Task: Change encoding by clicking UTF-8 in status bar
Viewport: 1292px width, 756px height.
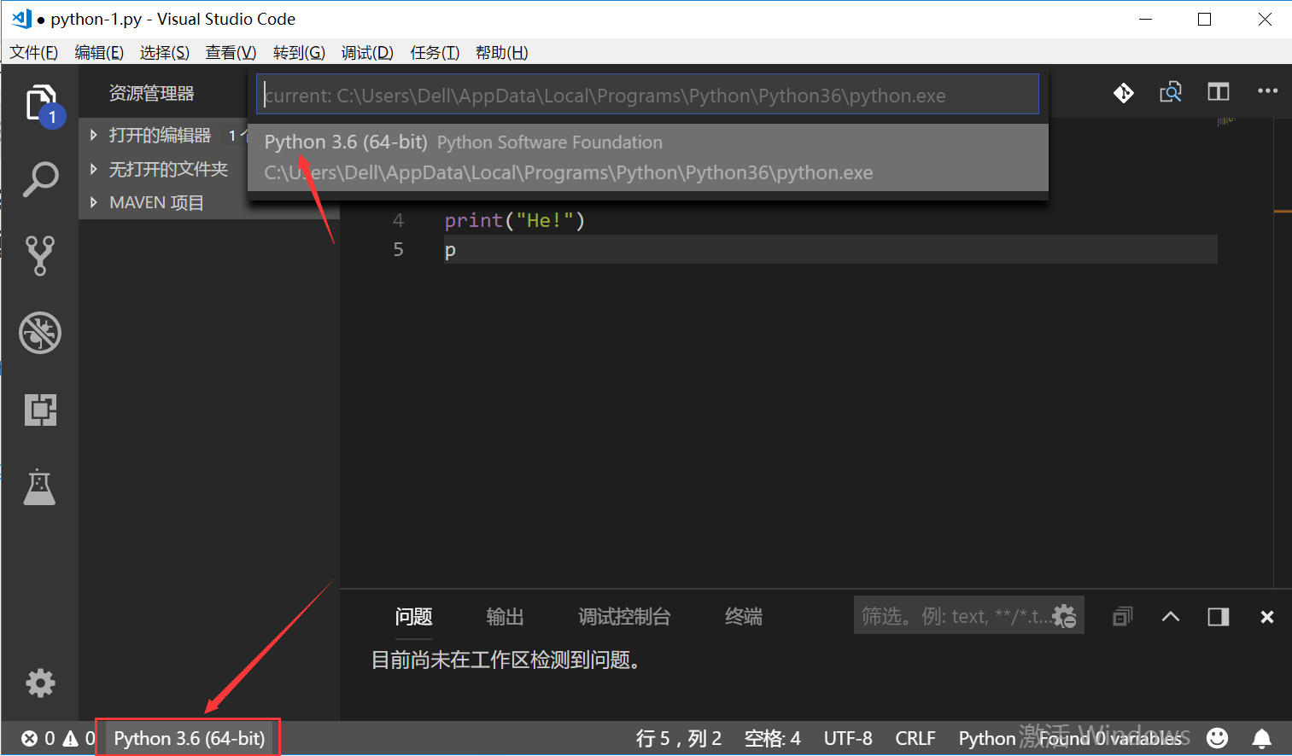Action: (x=848, y=738)
